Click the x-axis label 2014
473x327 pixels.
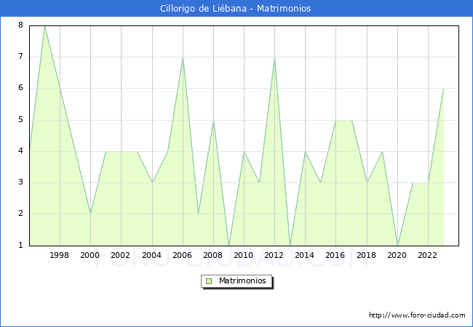click(305, 255)
